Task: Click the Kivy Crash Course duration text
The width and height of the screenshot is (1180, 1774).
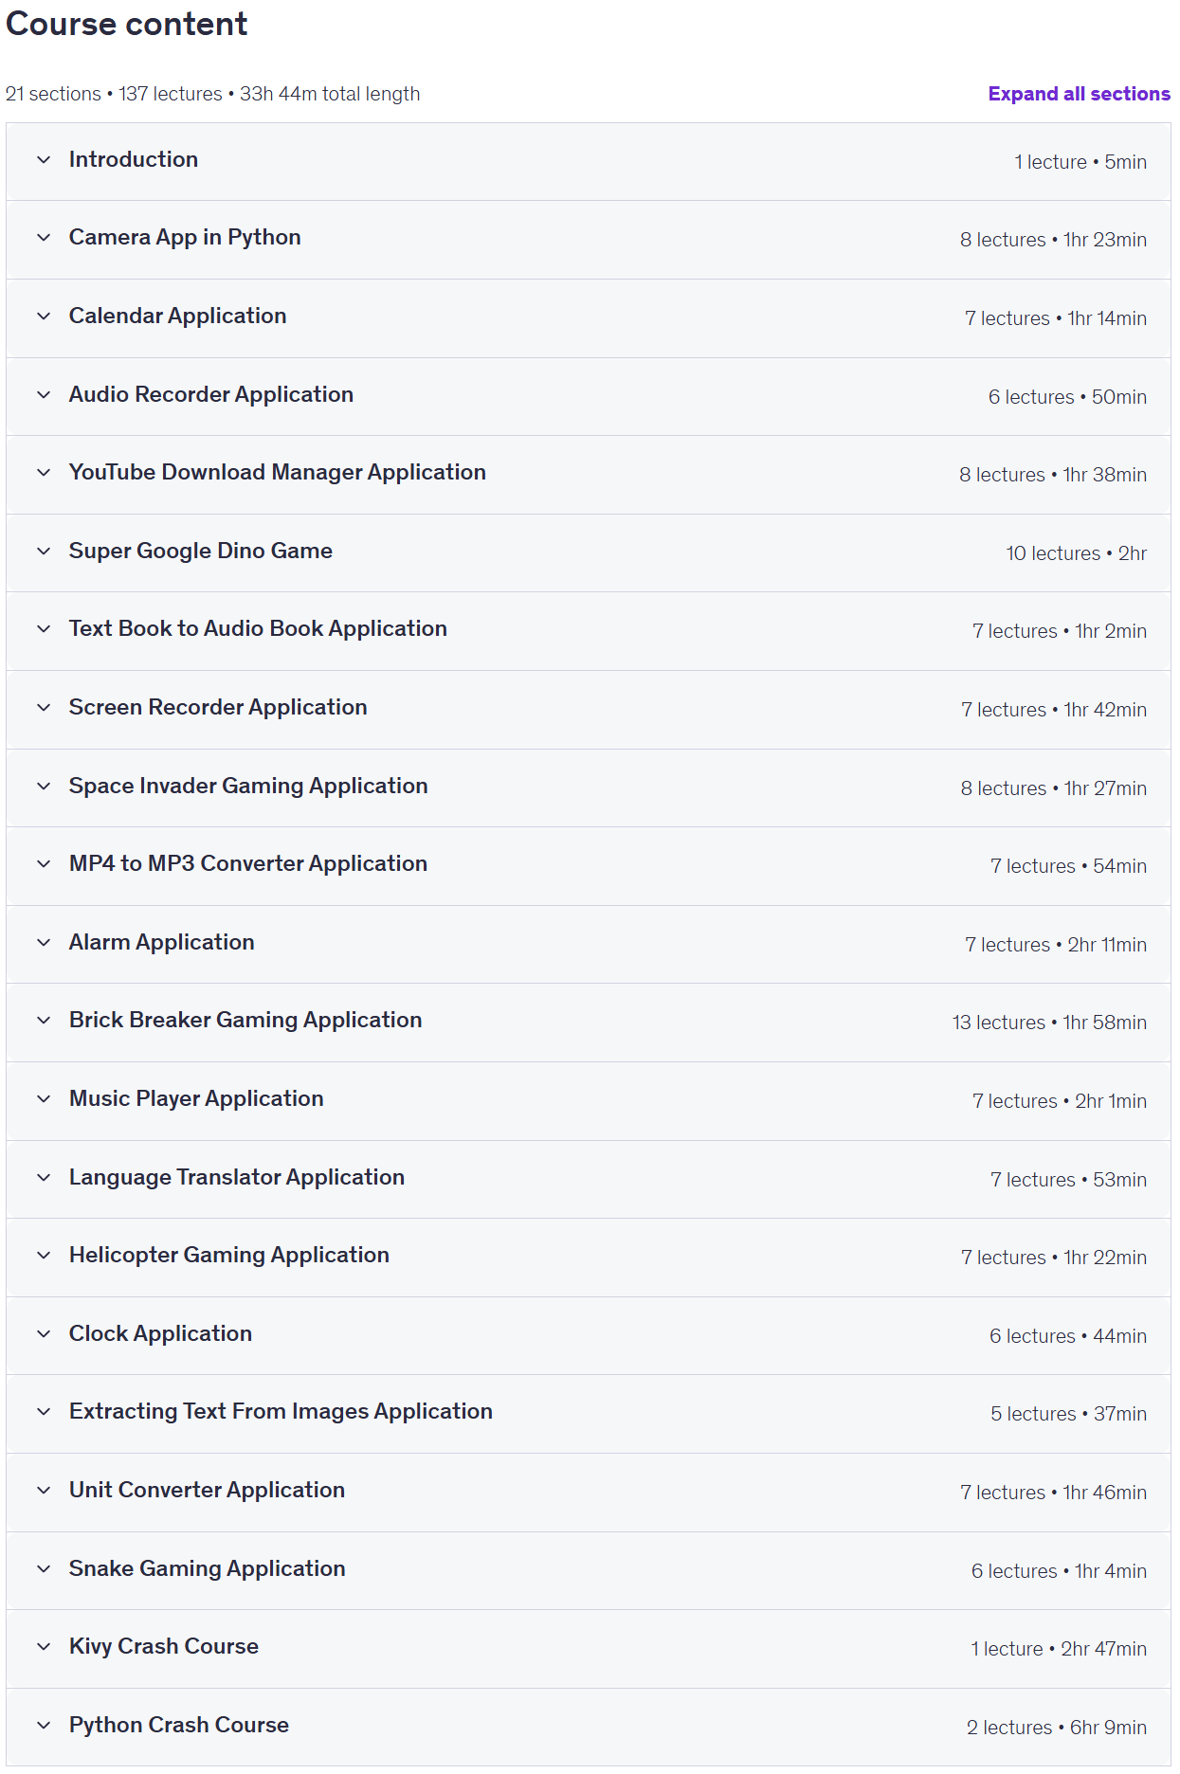Action: 1103,1649
